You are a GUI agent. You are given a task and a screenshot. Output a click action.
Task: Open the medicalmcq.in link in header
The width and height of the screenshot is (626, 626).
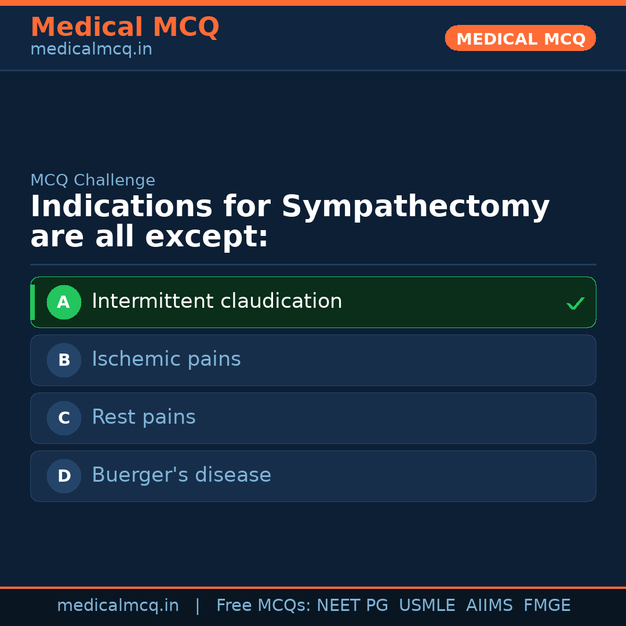click(91, 50)
